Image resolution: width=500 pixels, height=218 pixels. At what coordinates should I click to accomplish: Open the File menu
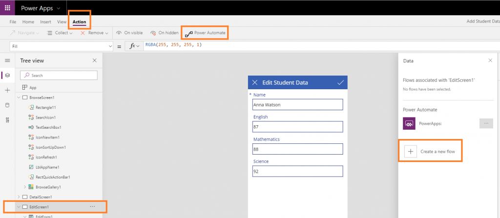[x=13, y=21]
